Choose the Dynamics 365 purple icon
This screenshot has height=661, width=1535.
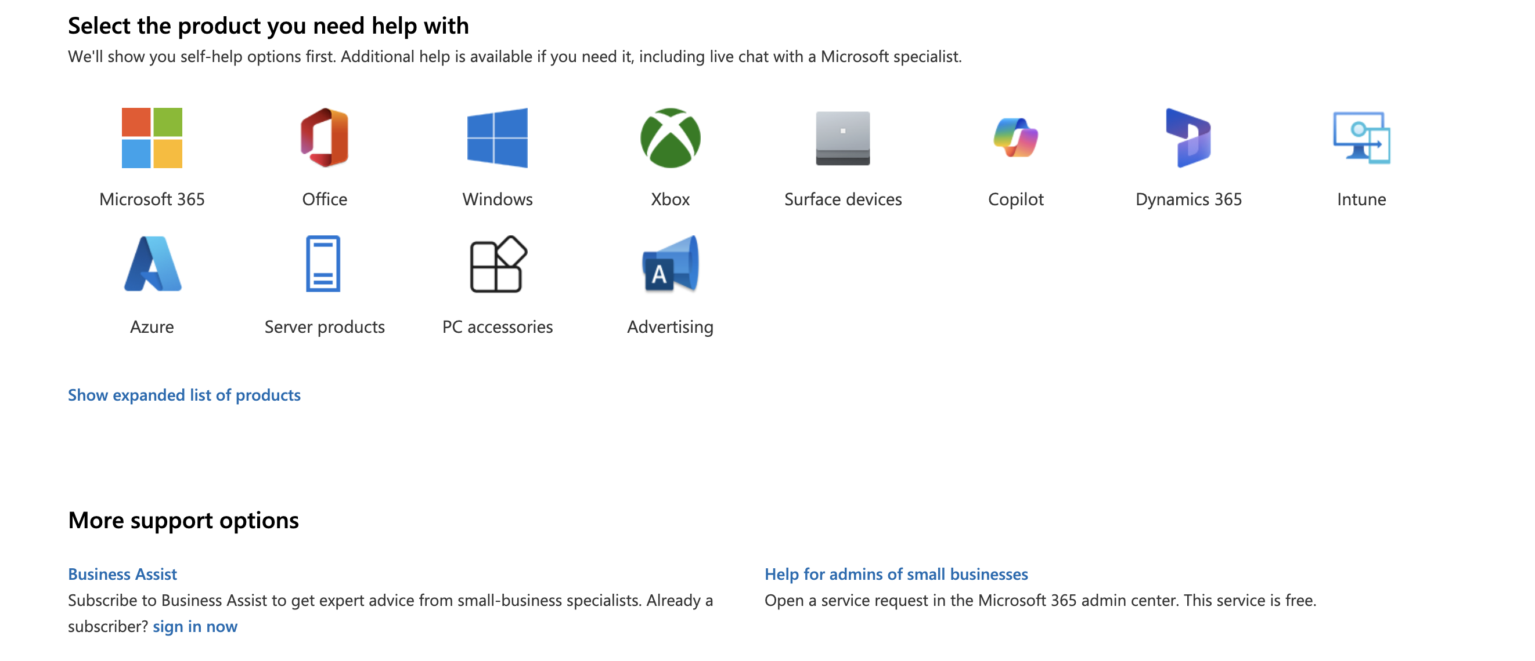click(1189, 138)
